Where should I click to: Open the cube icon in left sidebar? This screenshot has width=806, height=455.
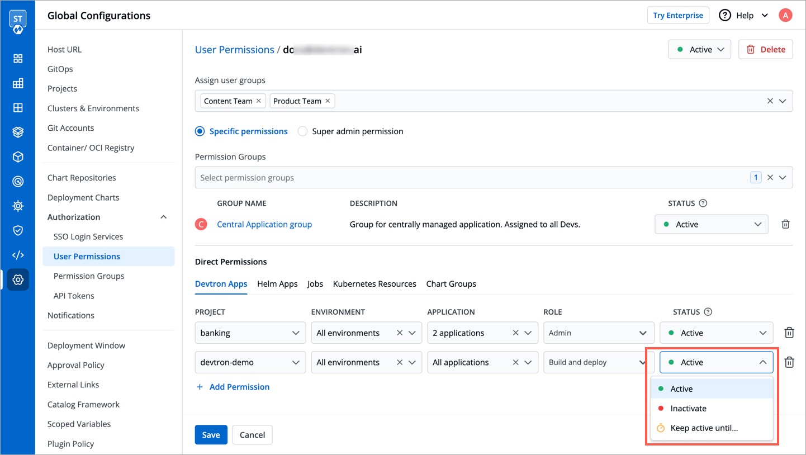click(x=18, y=157)
